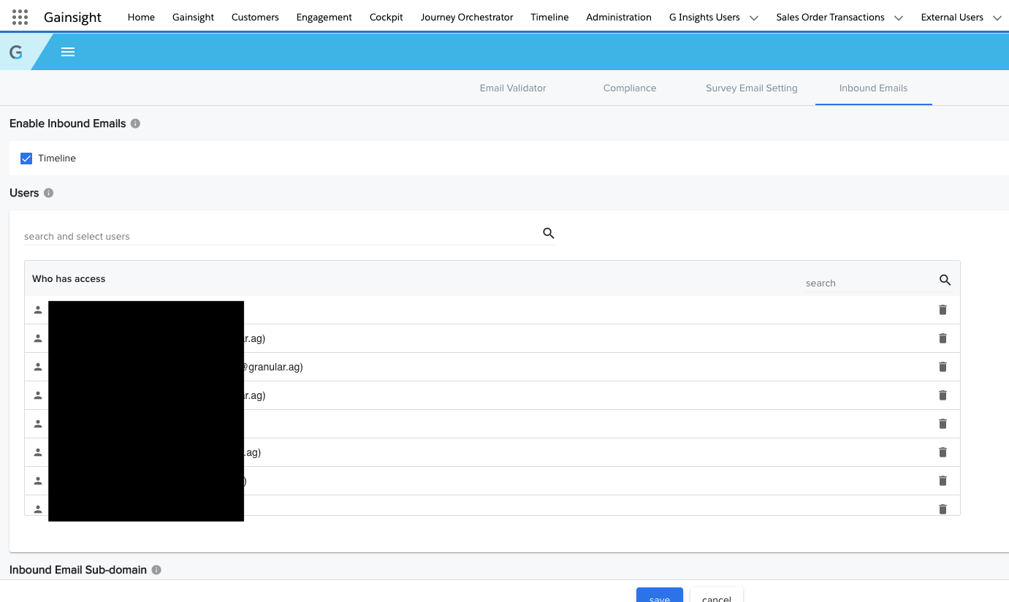
Task: Click the cancel button
Action: coord(717,595)
